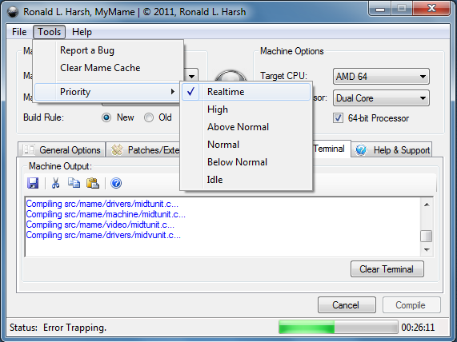457x342 pixels.
Task: Switch to the Terminal tab
Action: [x=331, y=149]
